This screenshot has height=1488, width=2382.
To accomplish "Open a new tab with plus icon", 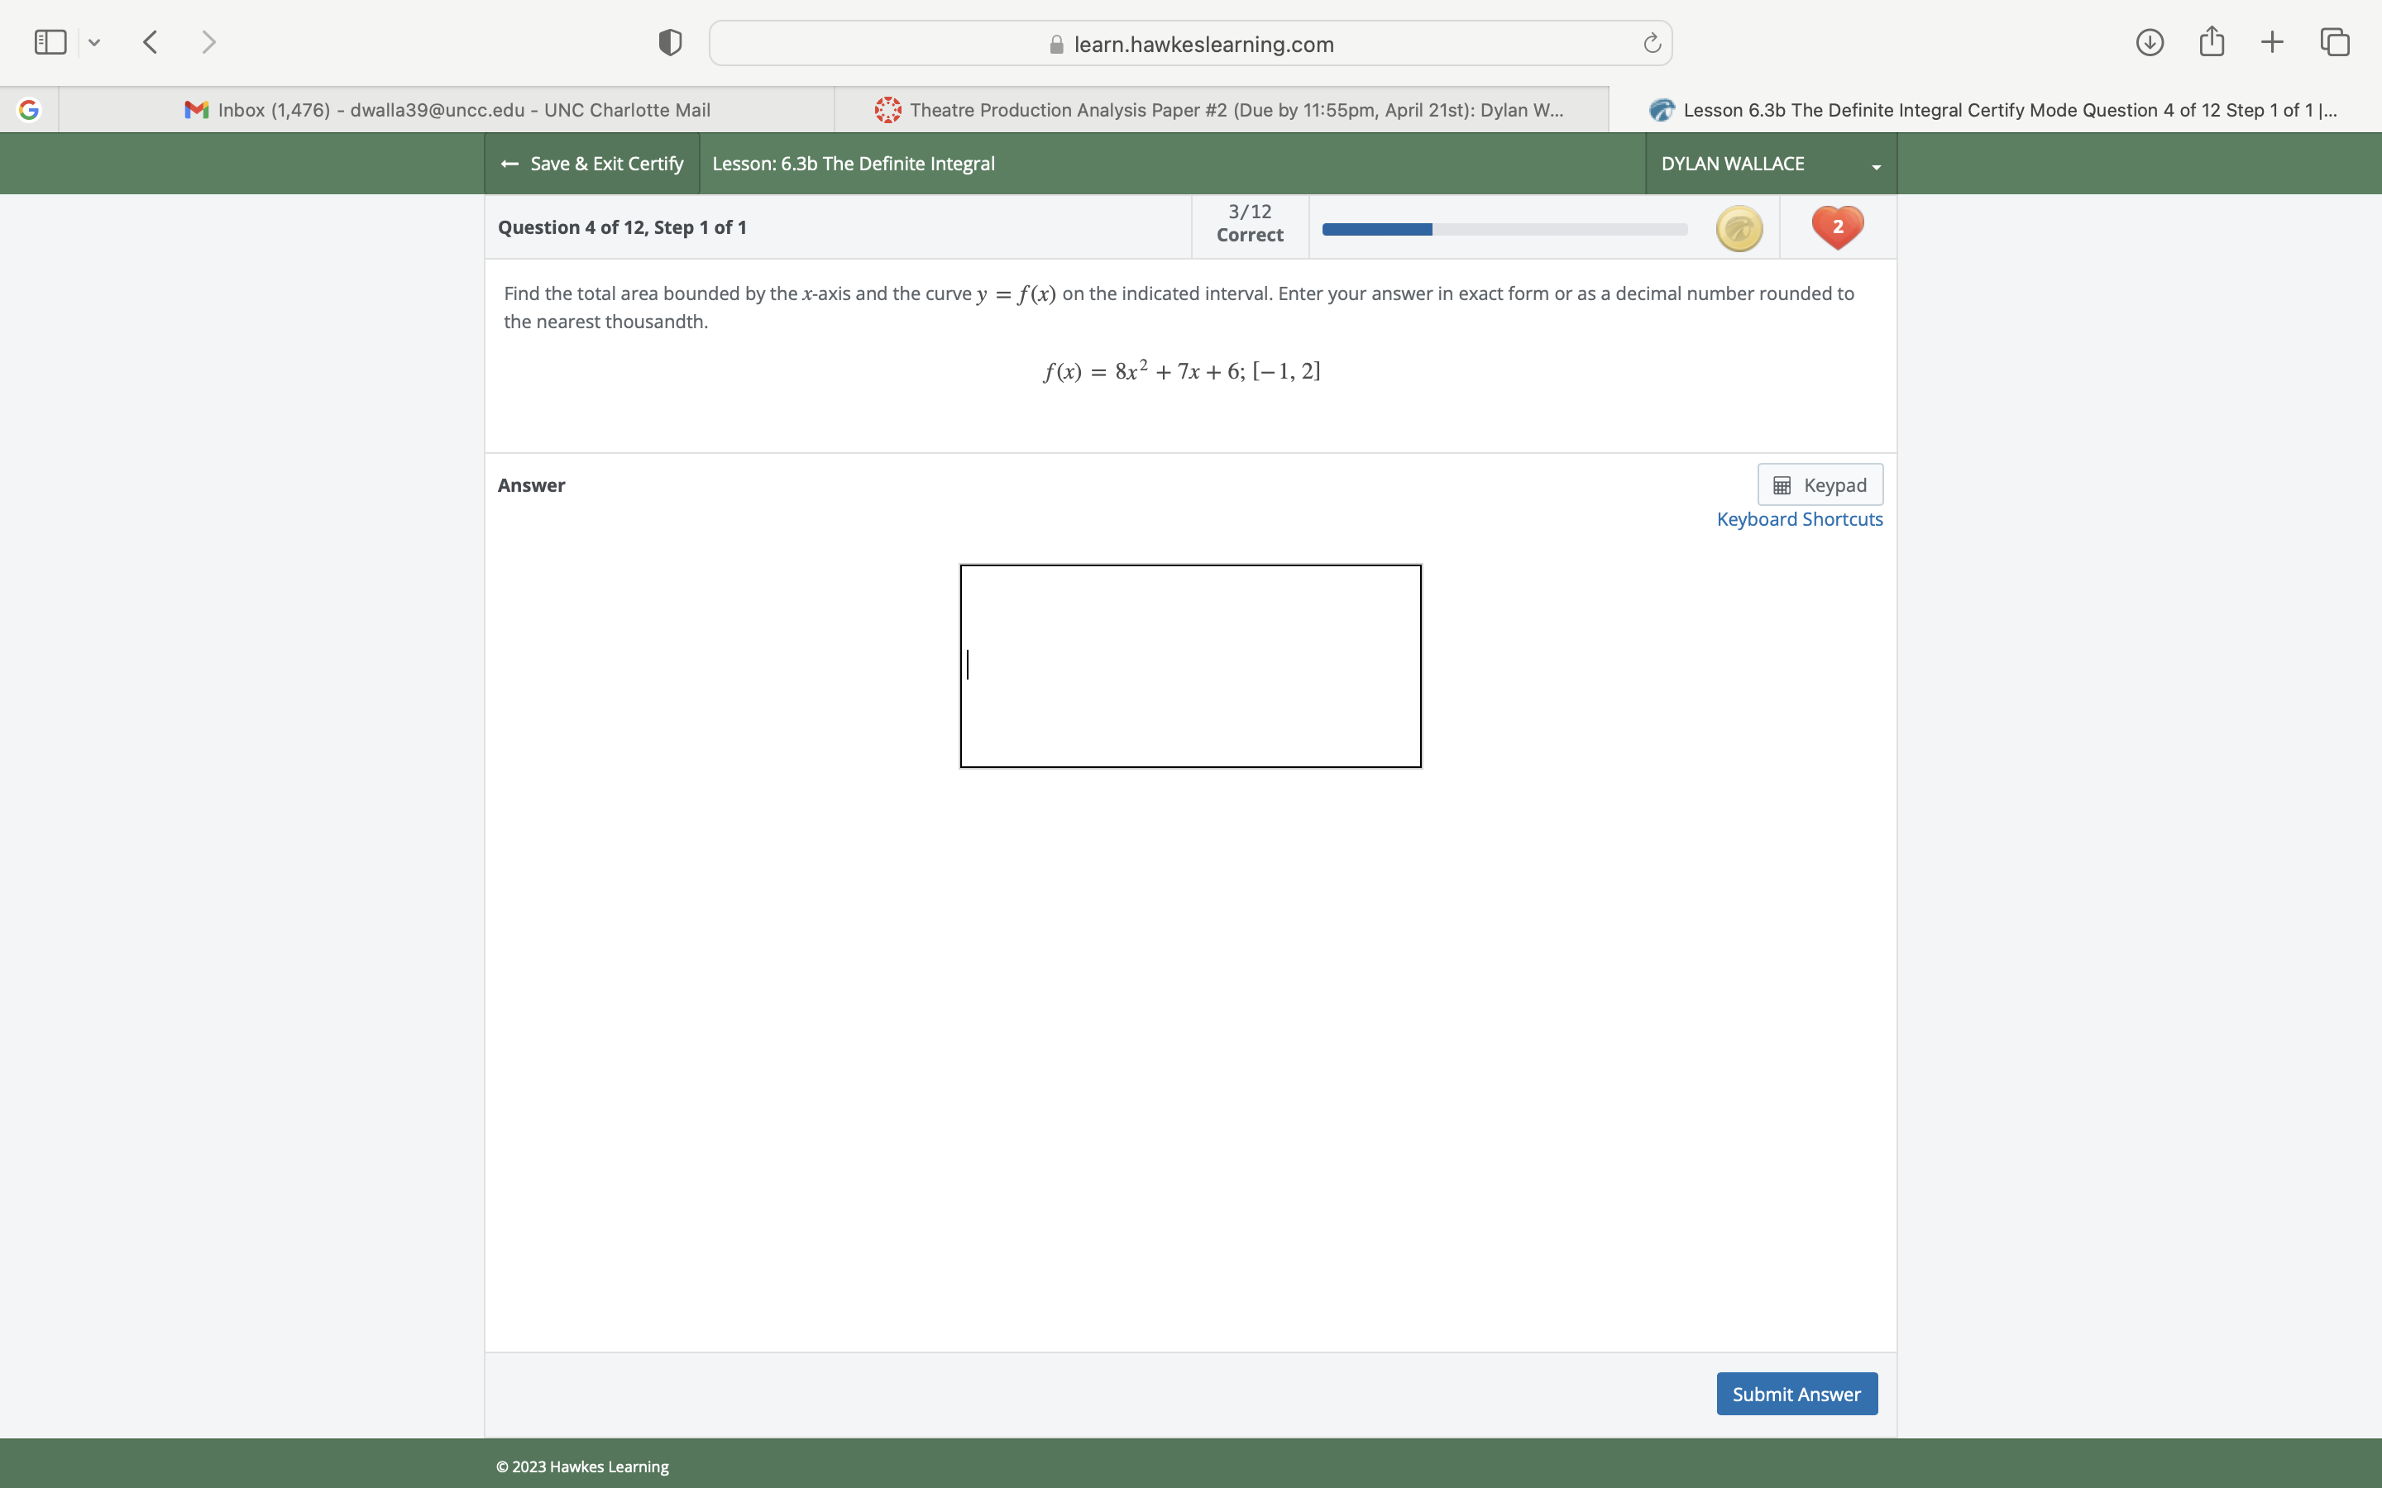I will click(x=2272, y=42).
